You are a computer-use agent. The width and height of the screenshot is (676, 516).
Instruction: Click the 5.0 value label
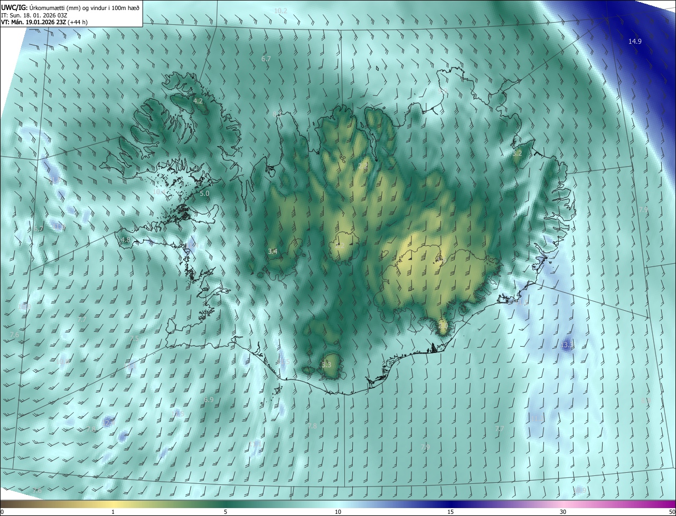click(x=204, y=194)
